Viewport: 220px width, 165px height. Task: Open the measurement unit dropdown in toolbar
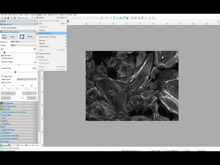click(x=24, y=18)
